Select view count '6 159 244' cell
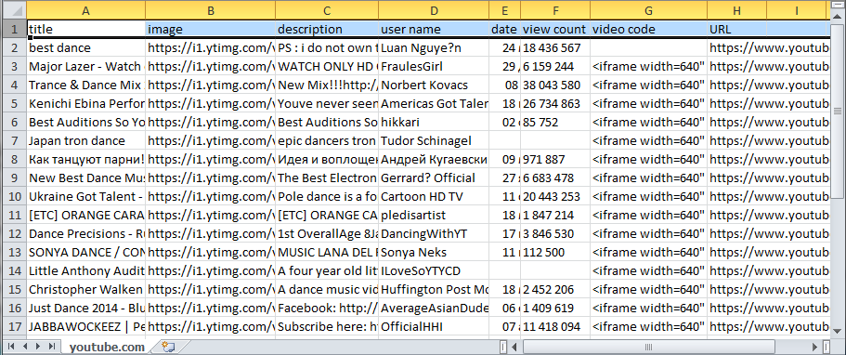 tap(555, 67)
